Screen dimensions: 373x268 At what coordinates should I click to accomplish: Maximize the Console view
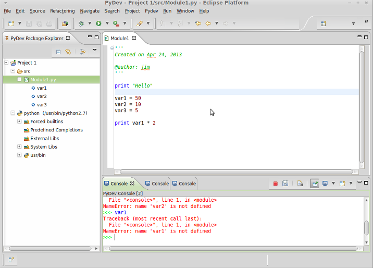coord(366,183)
